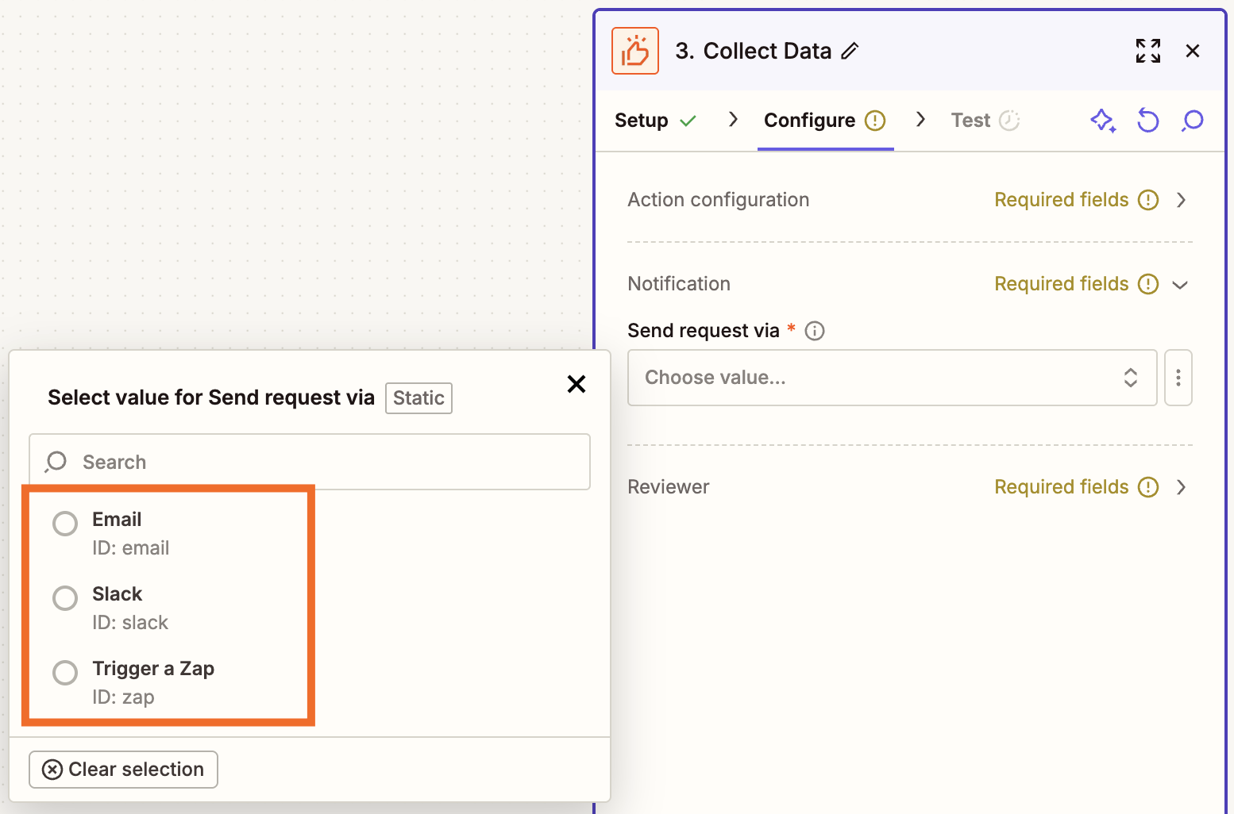Expand the Reviewer section

(1182, 487)
